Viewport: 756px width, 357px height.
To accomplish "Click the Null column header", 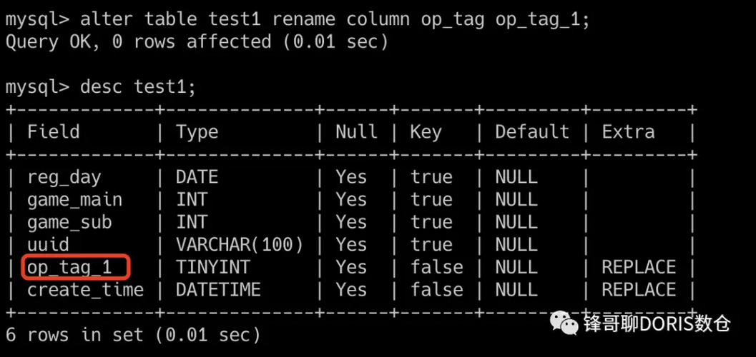I will click(x=356, y=132).
